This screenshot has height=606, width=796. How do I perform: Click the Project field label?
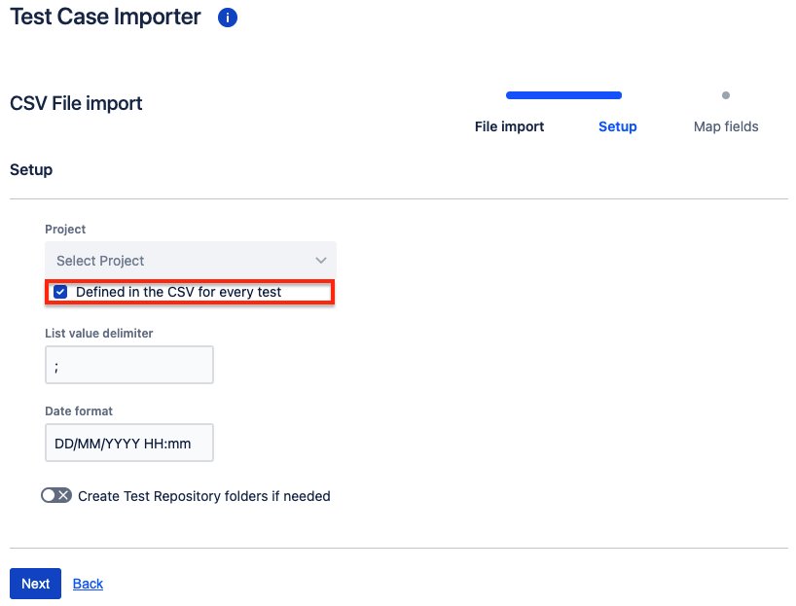pyautogui.click(x=65, y=229)
